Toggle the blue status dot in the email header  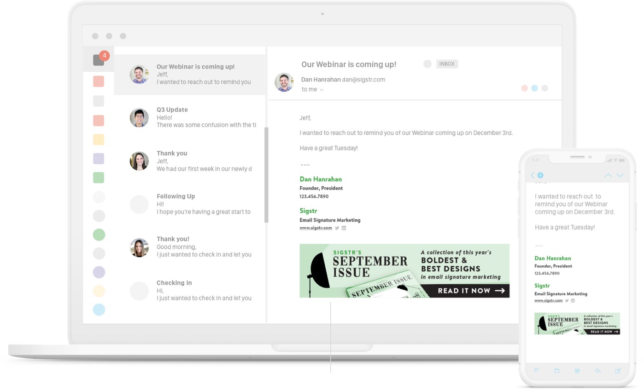pos(535,88)
